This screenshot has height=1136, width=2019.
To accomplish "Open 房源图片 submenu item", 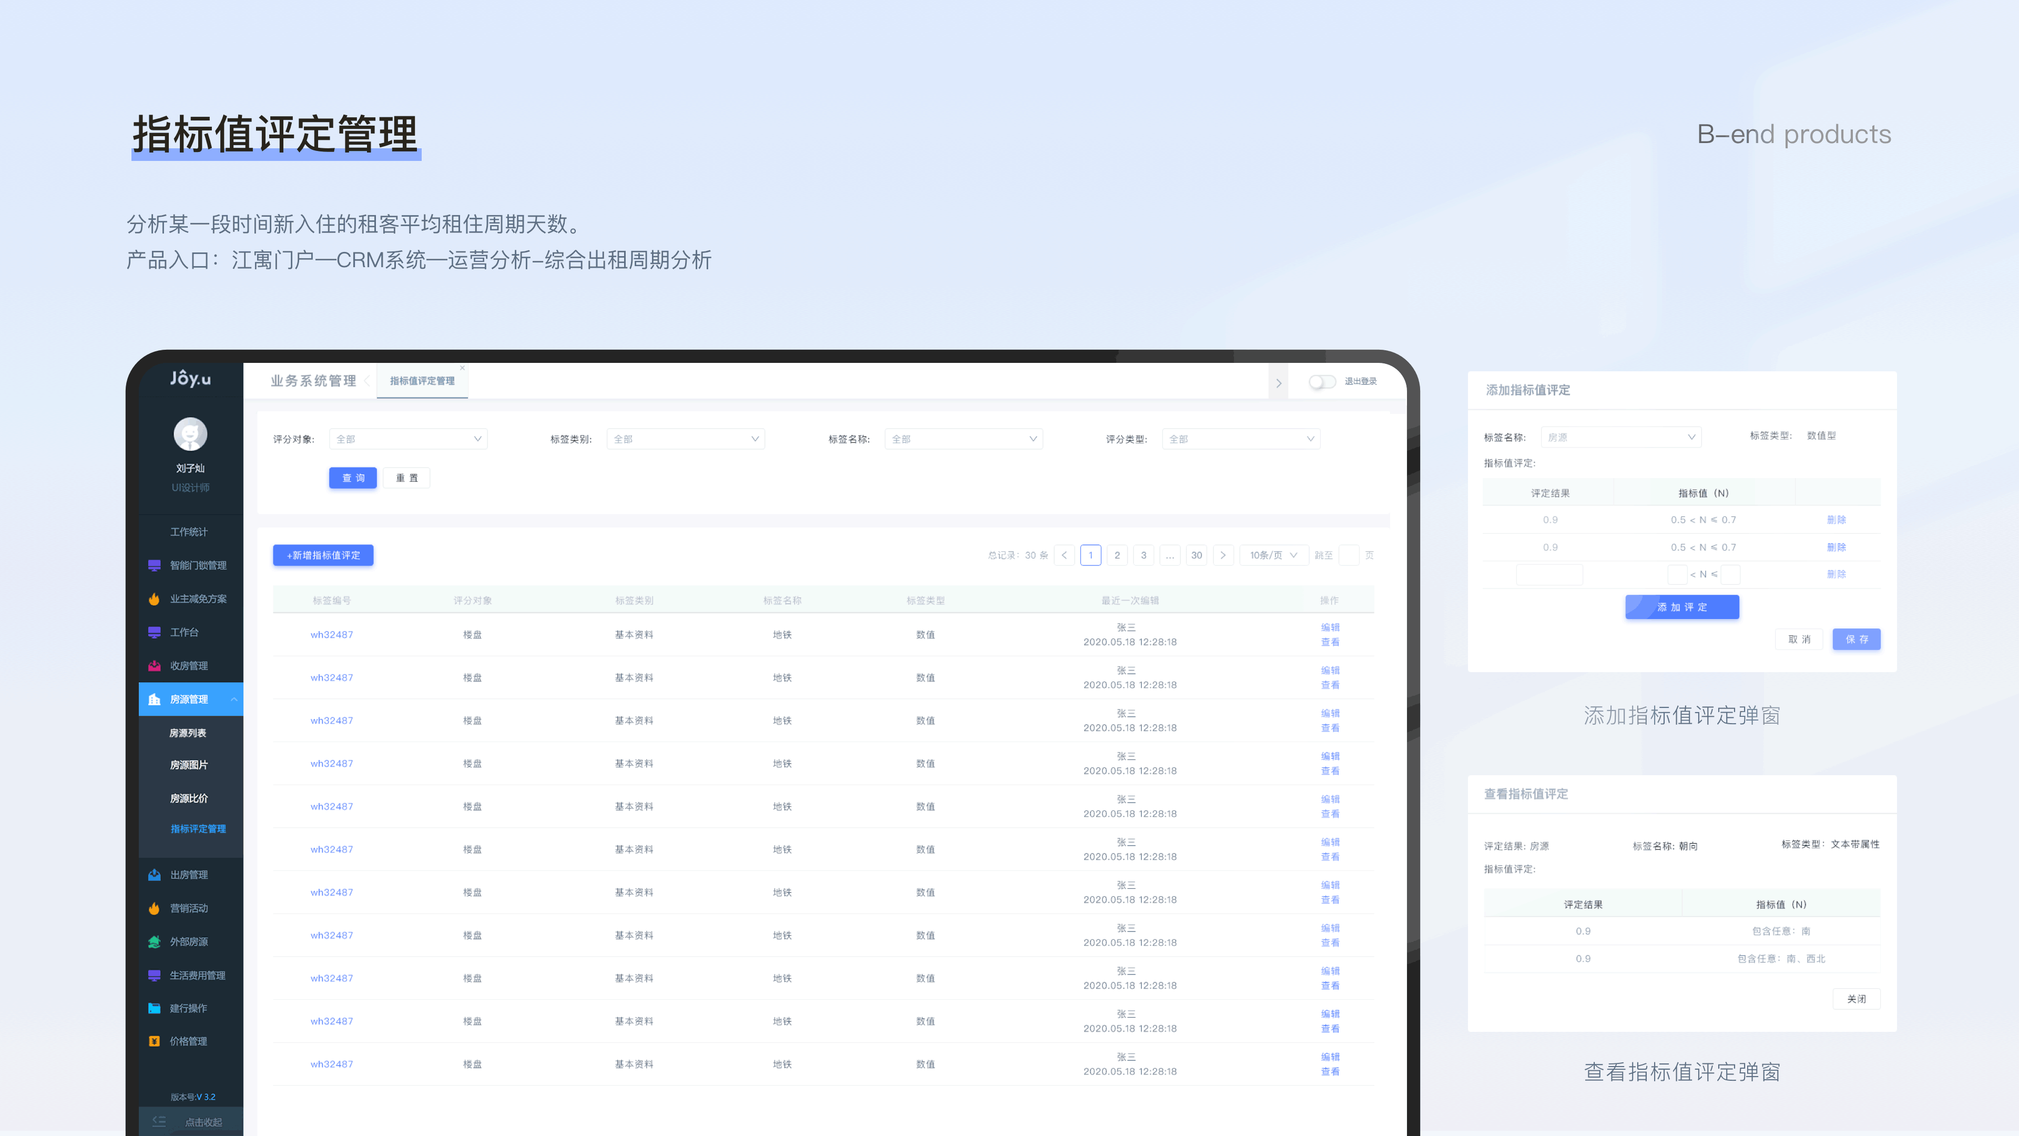I will pos(189,765).
